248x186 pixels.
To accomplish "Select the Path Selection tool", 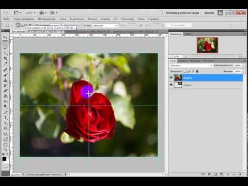I will click(5, 123).
